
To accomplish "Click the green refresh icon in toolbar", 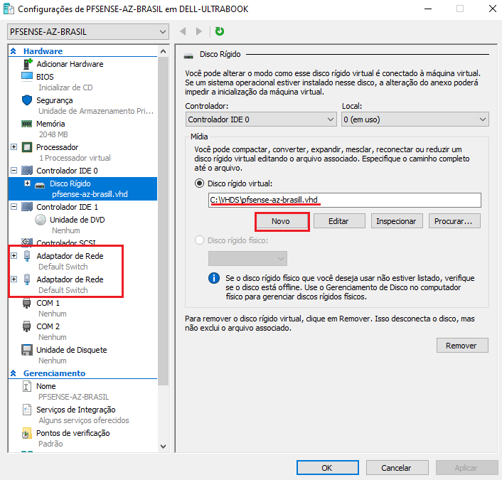I will [x=219, y=31].
